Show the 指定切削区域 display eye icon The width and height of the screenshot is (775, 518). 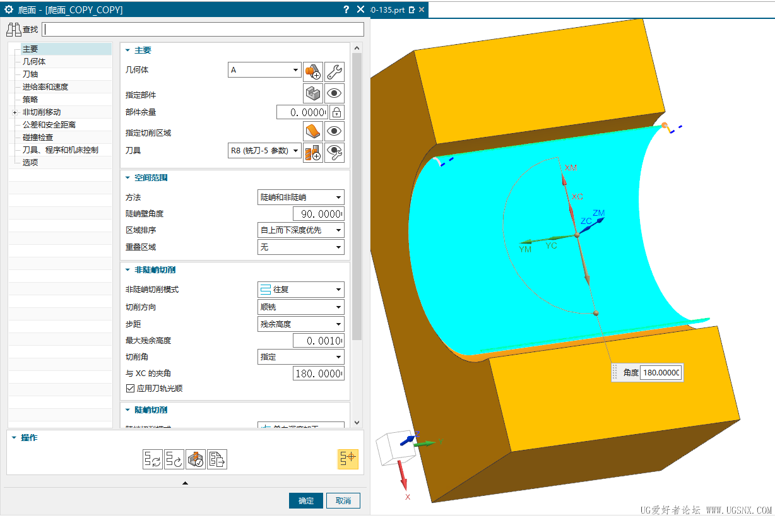click(x=335, y=131)
